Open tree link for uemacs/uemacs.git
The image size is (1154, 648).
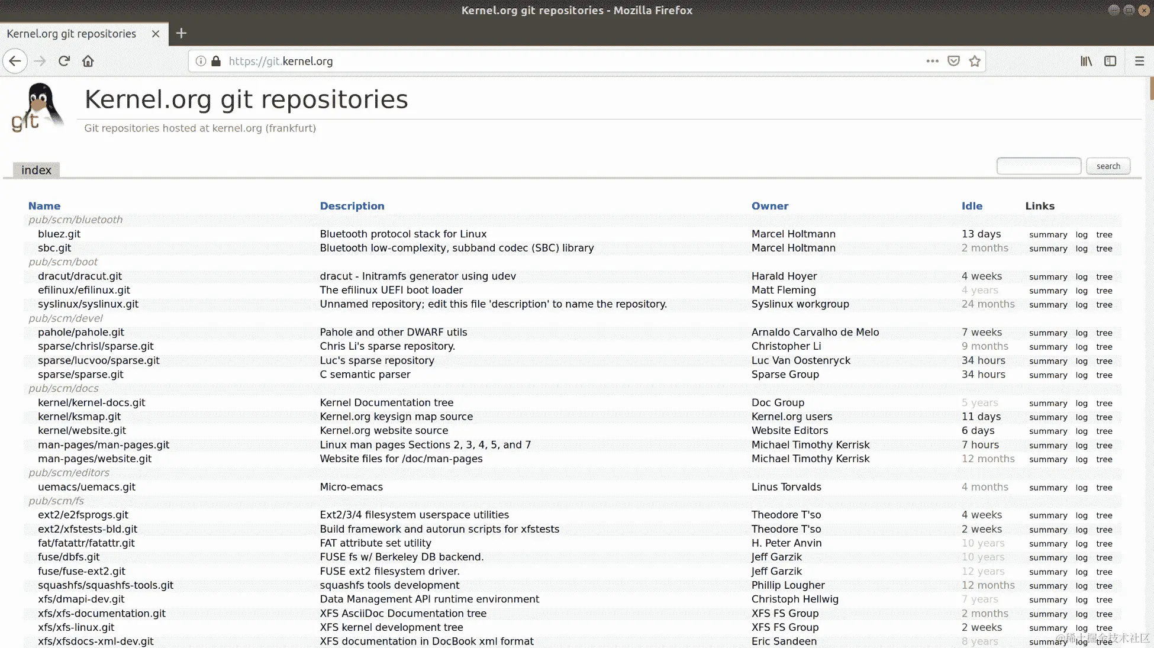coord(1104,488)
